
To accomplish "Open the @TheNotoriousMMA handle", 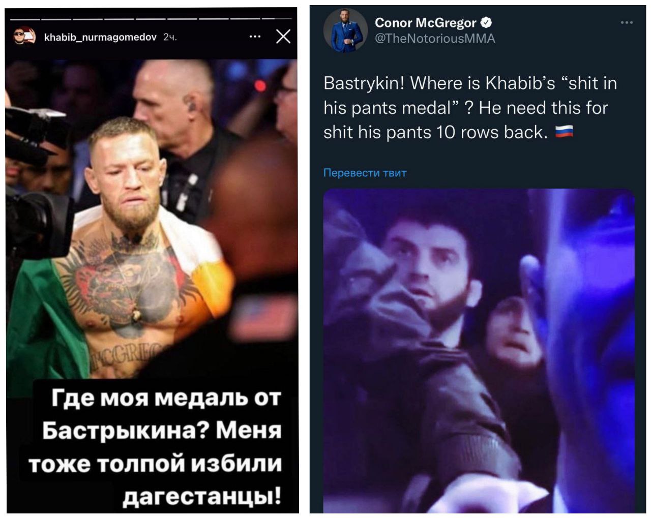I will coord(435,39).
